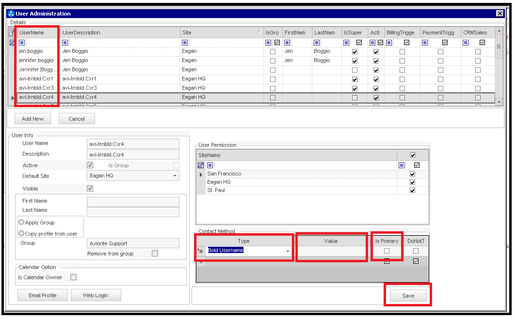
Task: Open the IsGro column filter icon
Action: coord(268,43)
